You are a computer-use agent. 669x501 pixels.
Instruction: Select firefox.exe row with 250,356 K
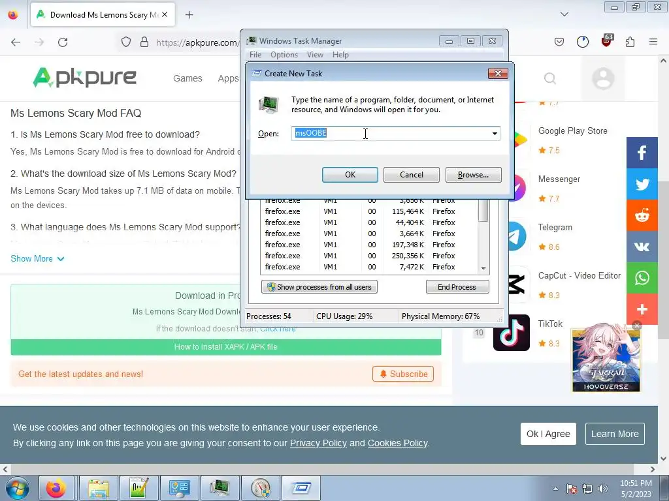tap(369, 256)
